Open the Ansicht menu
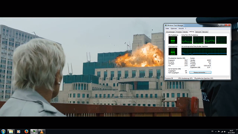Viewport: 238px width, 134px height. pyautogui.click(x=181, y=29)
